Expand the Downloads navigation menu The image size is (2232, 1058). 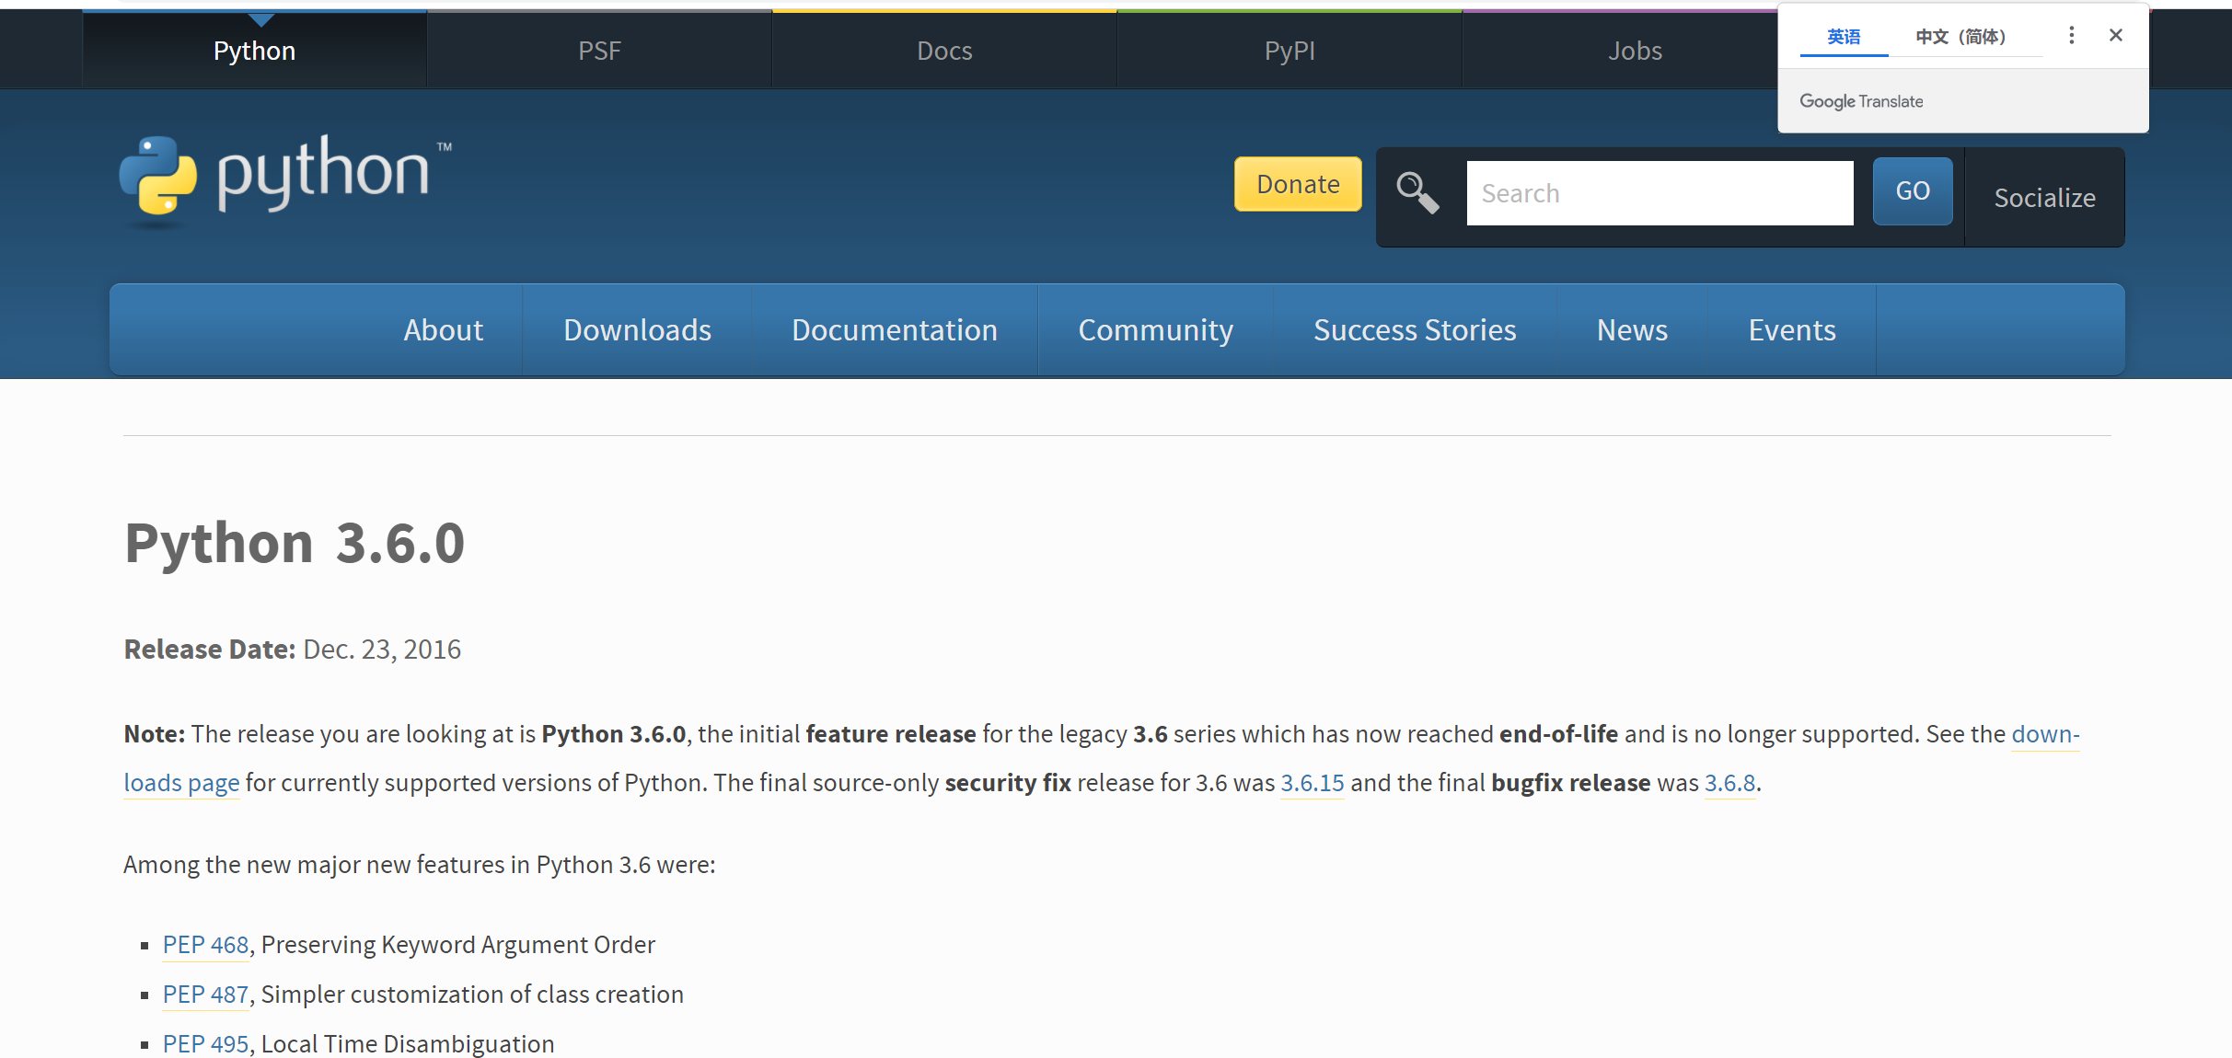637,330
